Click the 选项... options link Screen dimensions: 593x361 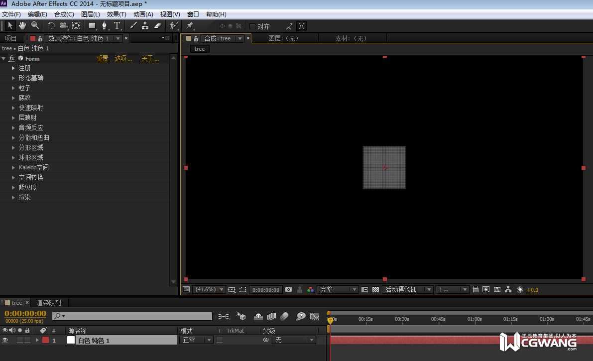tap(123, 59)
